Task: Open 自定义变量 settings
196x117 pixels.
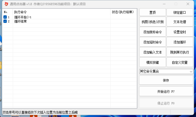Action: pyautogui.click(x=180, y=62)
